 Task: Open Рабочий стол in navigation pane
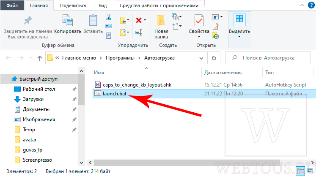(39, 89)
